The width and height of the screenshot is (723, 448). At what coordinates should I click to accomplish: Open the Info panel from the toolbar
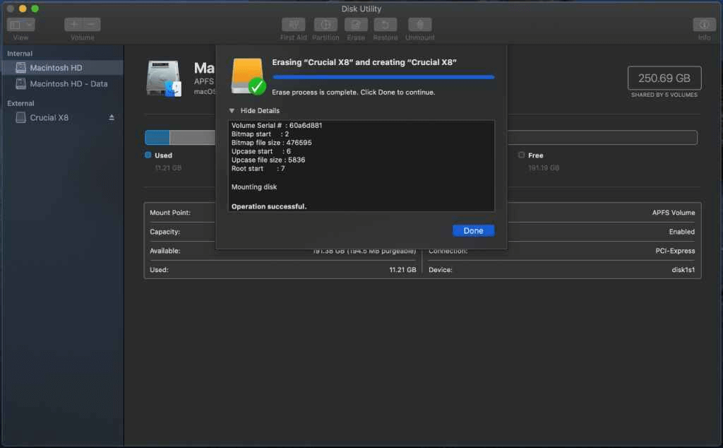pos(703,27)
